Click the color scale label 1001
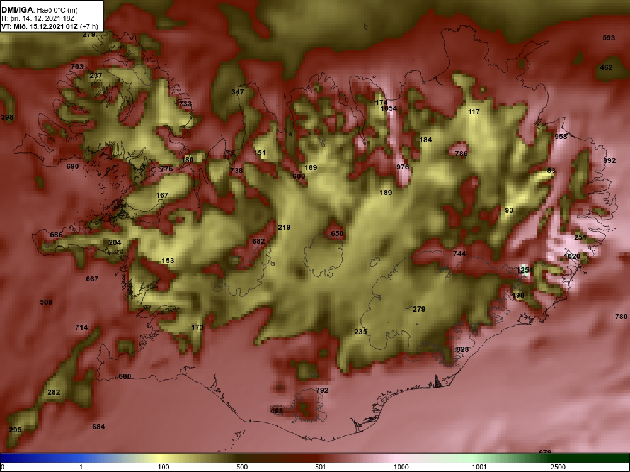 tap(479, 467)
